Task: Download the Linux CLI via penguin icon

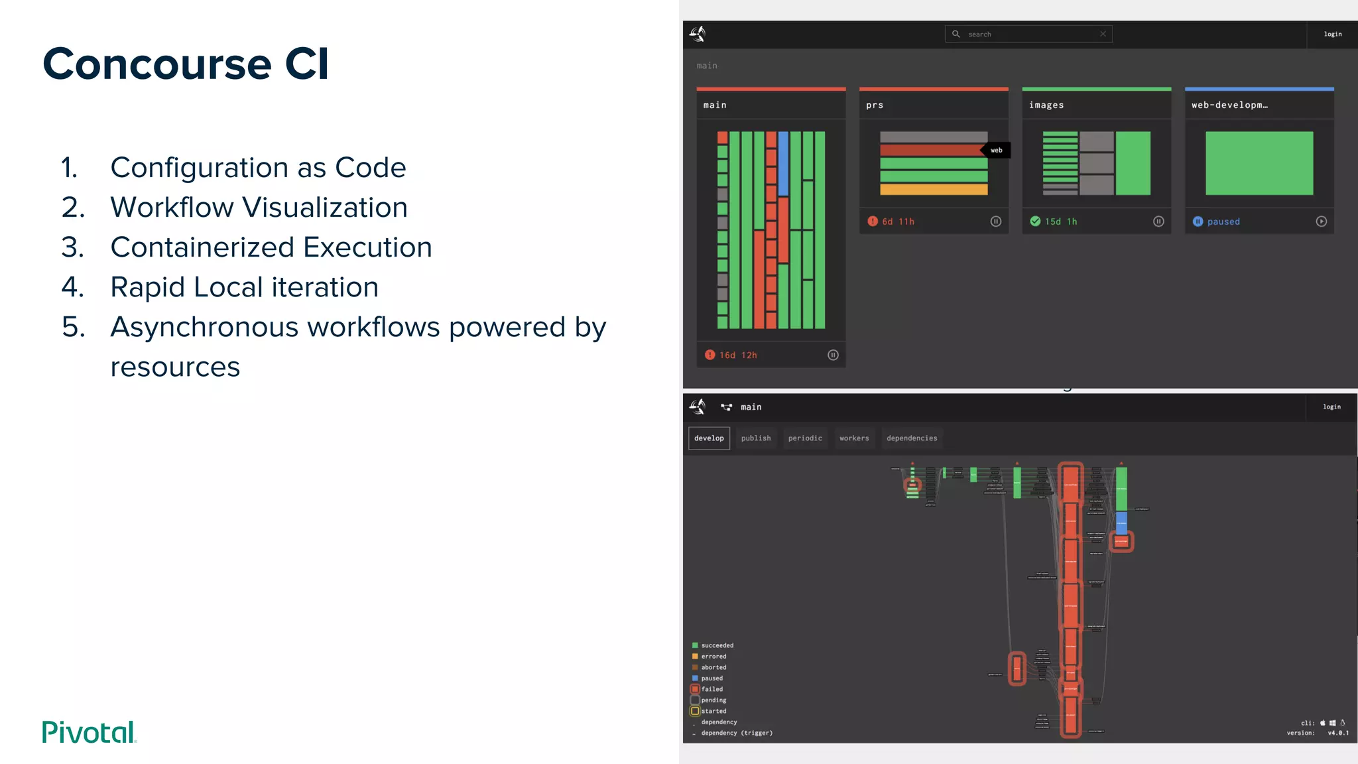Action: coord(1343,723)
